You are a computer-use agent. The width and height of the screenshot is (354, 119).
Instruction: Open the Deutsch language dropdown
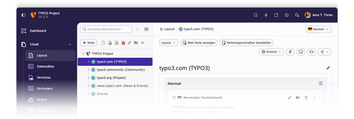(318, 29)
